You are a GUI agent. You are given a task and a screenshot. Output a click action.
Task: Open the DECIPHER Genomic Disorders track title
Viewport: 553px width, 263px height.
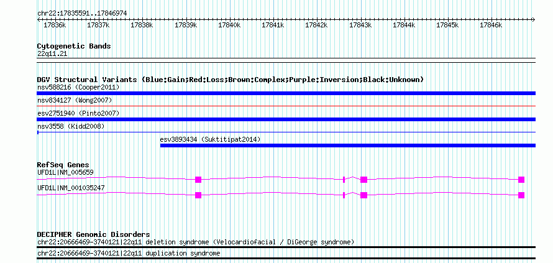93,235
